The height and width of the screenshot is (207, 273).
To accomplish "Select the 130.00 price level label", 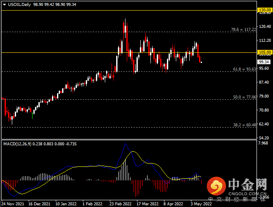I will coord(265,10).
